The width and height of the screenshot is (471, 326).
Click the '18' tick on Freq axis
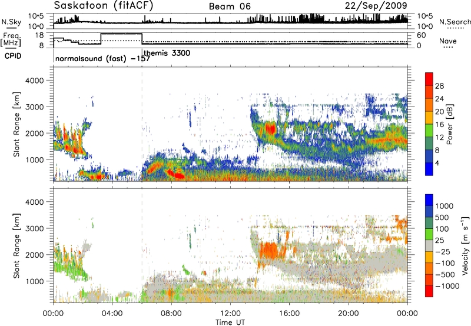pos(39,35)
